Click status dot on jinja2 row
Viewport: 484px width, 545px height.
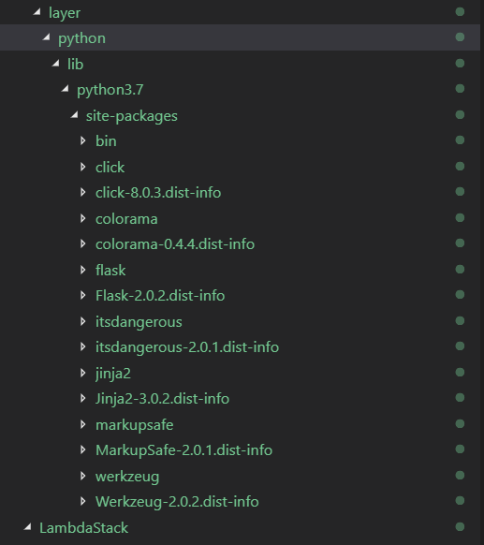(x=460, y=373)
